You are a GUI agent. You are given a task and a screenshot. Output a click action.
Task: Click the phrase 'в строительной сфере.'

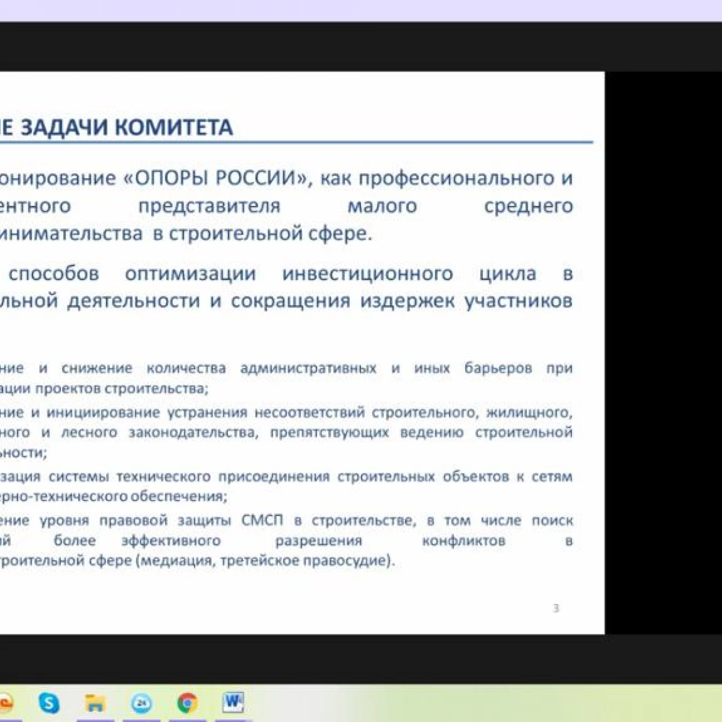263,234
